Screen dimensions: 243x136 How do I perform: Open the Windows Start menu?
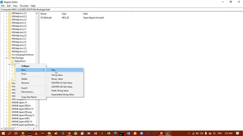(x=3, y=133)
